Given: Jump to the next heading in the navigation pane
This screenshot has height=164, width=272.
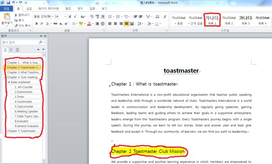Looking at the screenshot, I should coord(44,50).
